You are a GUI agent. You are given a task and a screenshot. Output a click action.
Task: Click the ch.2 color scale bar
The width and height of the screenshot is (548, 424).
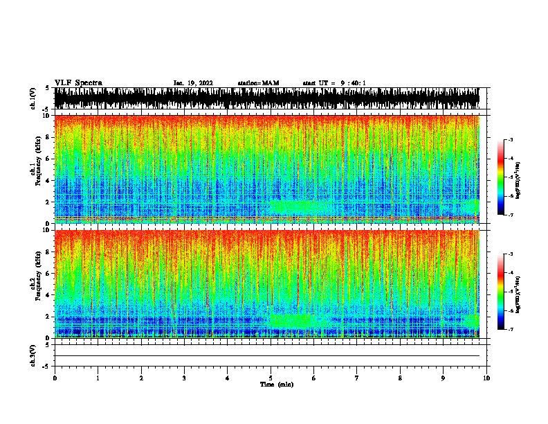point(501,292)
